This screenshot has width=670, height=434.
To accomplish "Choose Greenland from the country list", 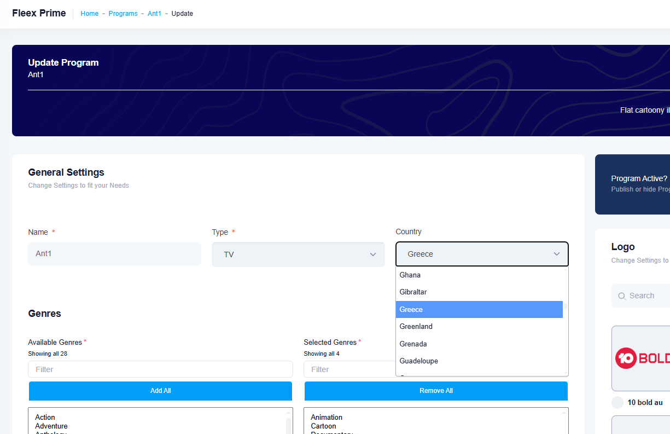I will click(416, 327).
